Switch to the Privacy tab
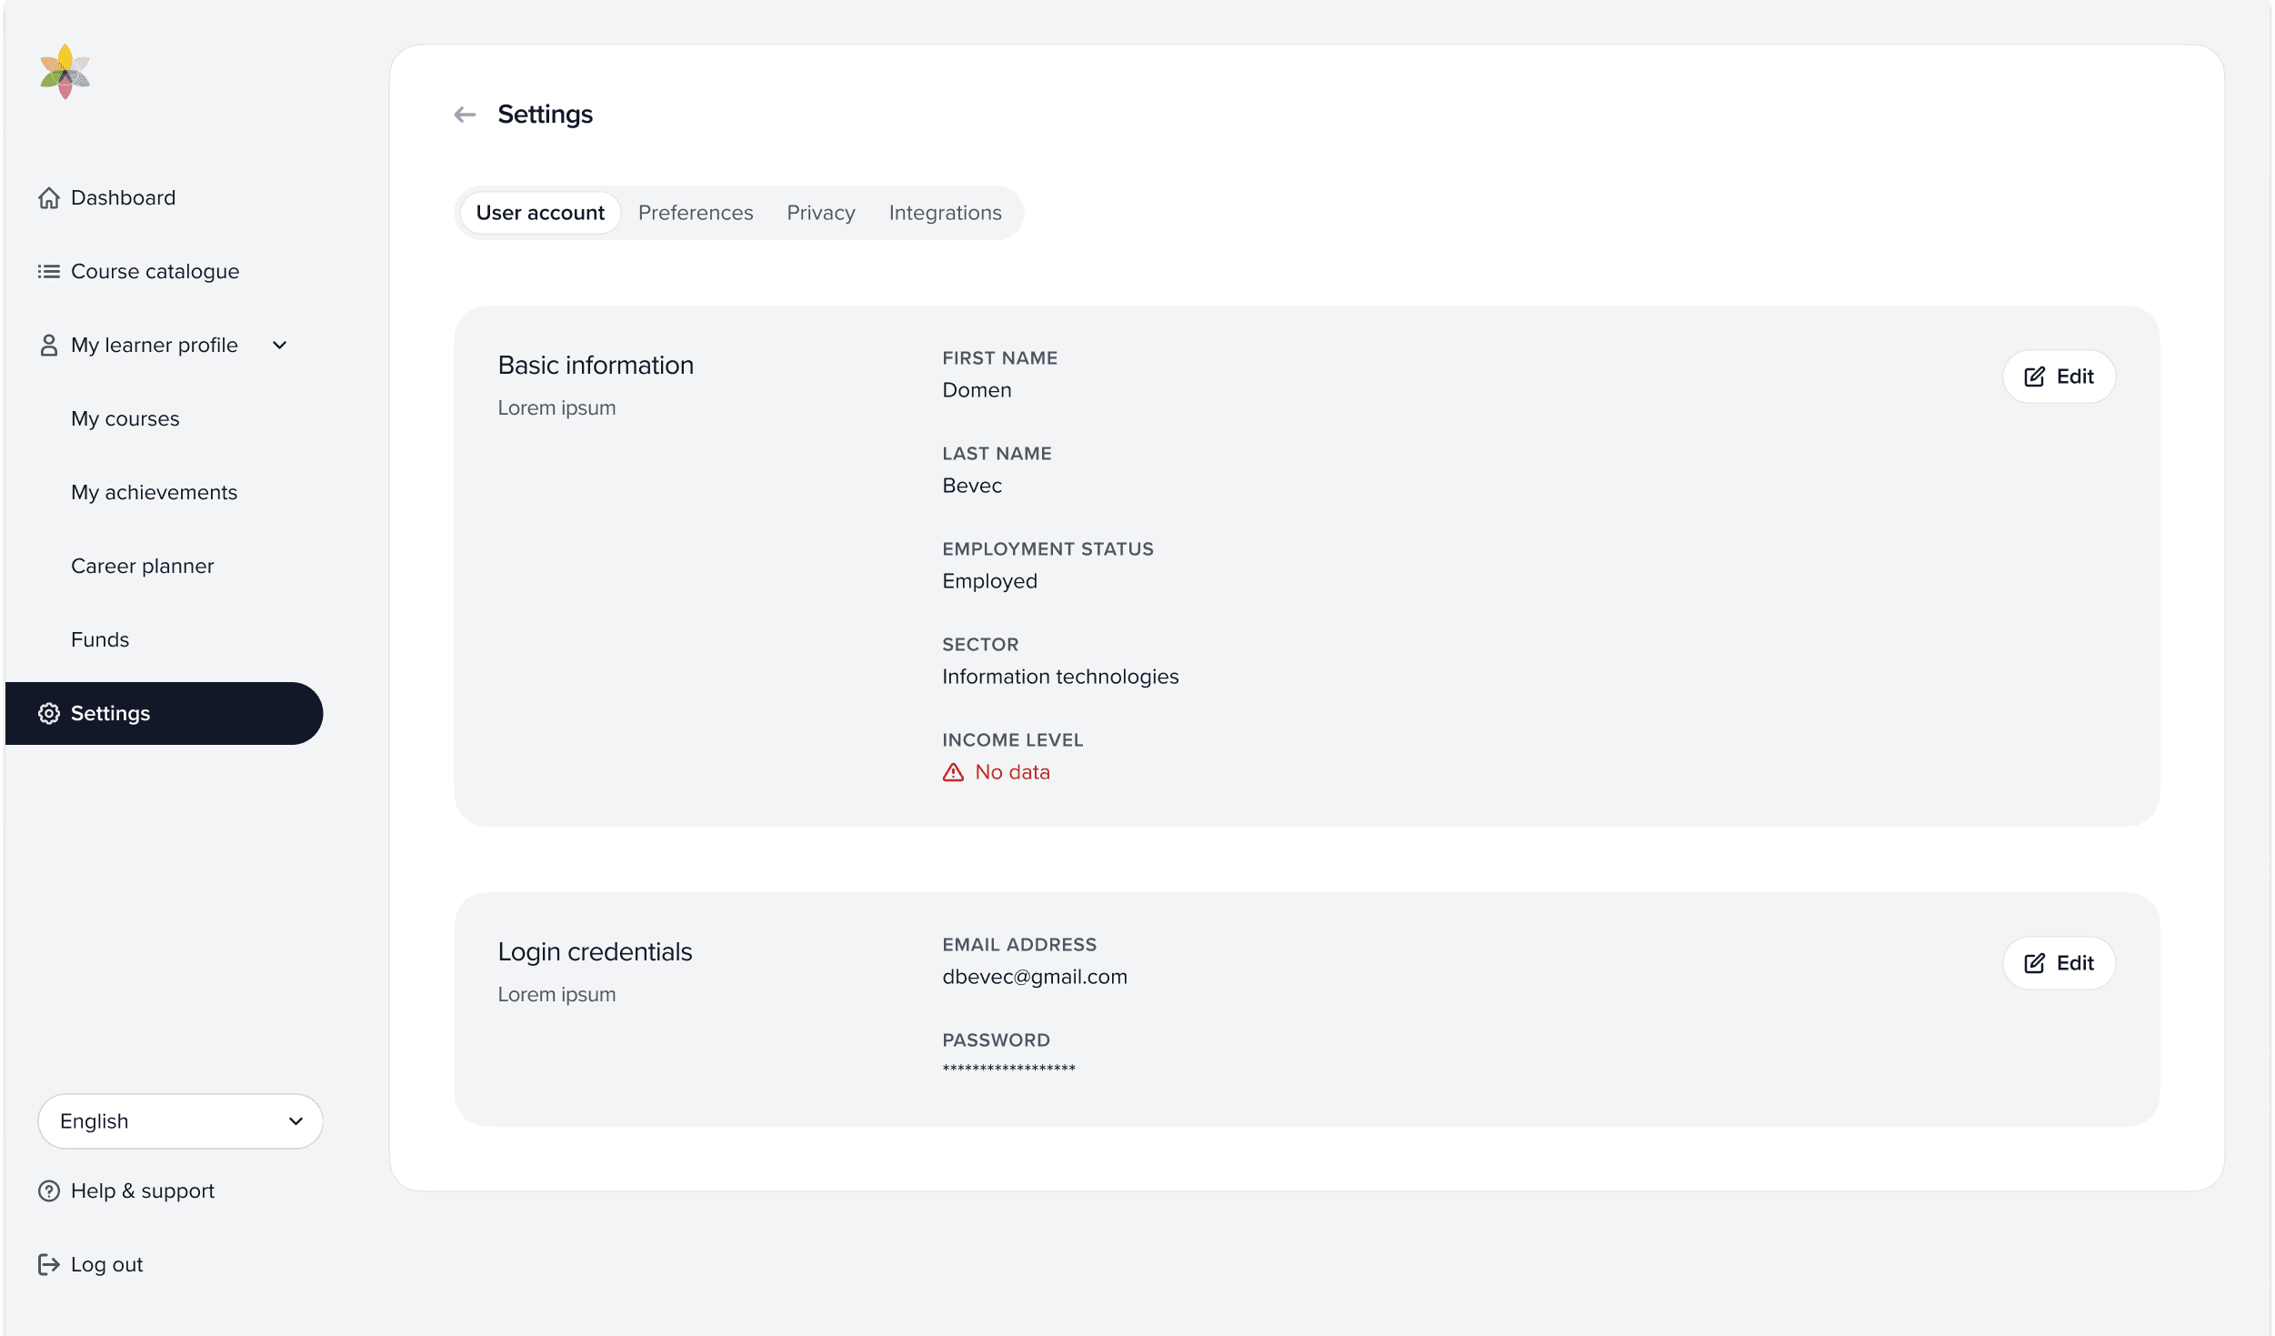This screenshot has height=1336, width=2275. coord(820,213)
